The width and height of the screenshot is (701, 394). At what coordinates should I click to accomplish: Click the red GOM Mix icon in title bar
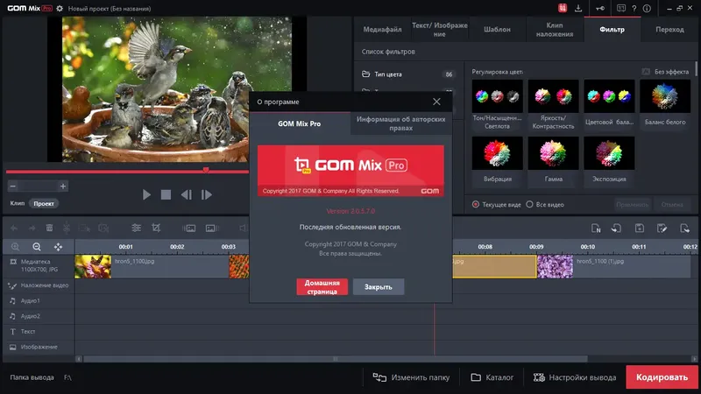point(563,8)
